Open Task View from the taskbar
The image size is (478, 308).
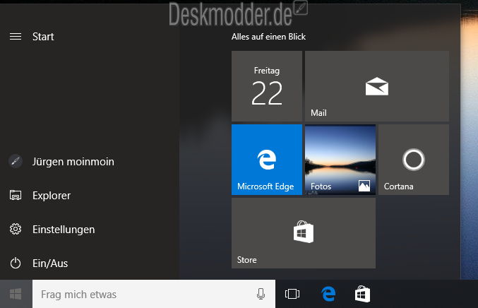[292, 294]
